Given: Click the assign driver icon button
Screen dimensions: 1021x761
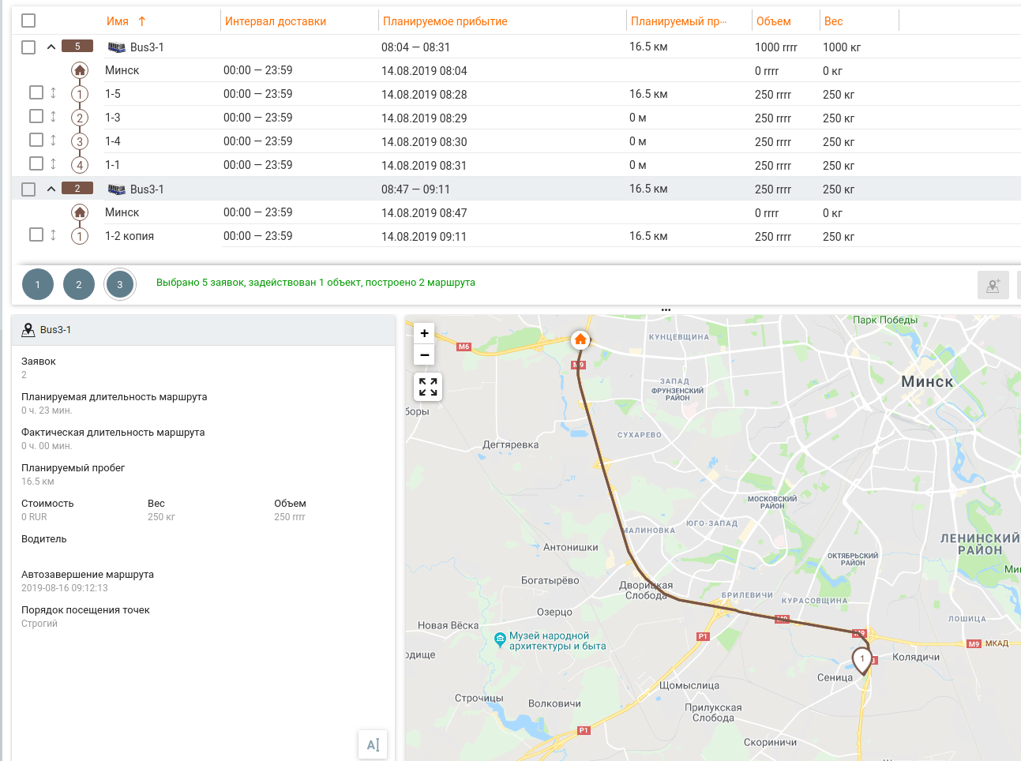Looking at the screenshot, I should point(993,285).
